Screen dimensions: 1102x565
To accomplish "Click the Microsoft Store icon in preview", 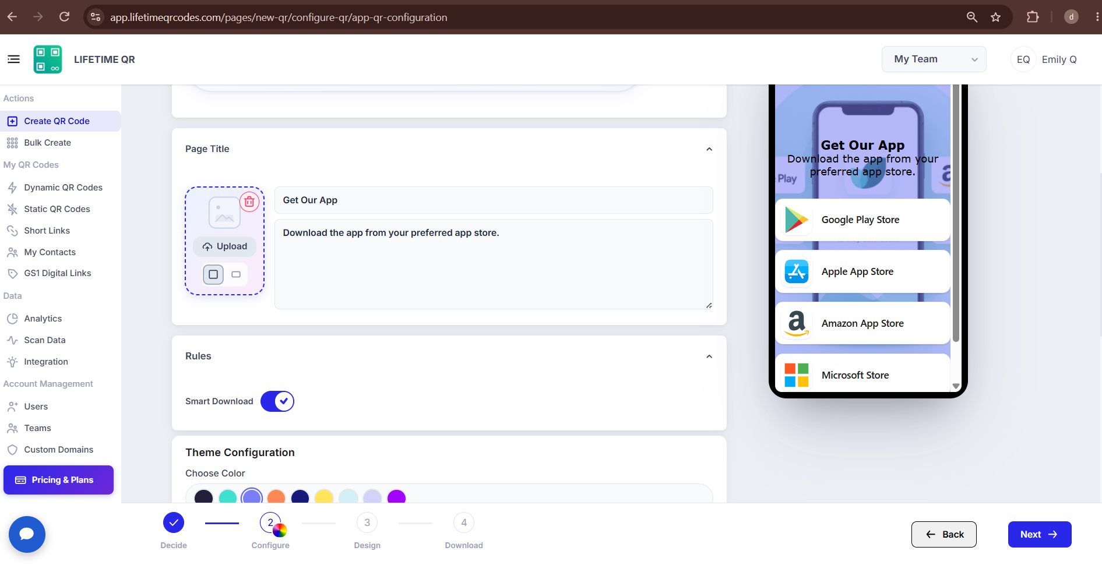I will click(x=797, y=375).
